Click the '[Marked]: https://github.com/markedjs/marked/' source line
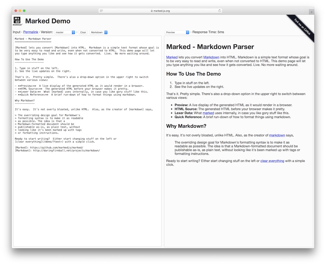326x265 pixels. point(49,148)
